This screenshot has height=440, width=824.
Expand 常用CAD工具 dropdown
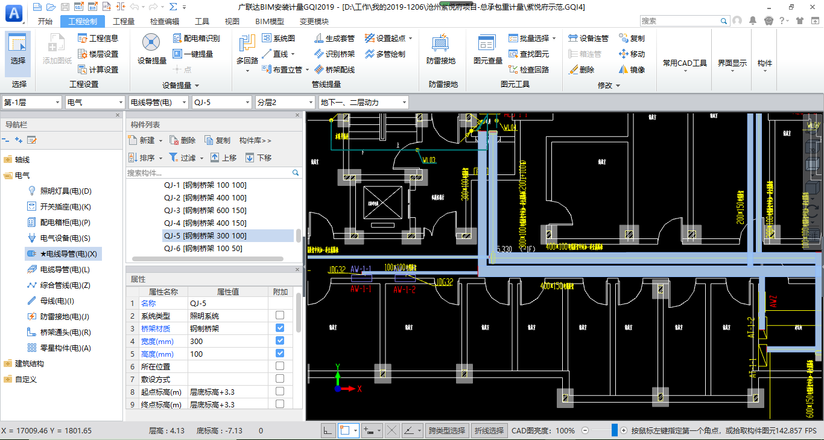coord(685,71)
